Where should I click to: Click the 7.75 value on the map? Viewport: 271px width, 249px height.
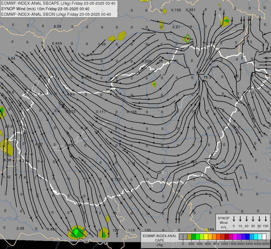click(38, 178)
